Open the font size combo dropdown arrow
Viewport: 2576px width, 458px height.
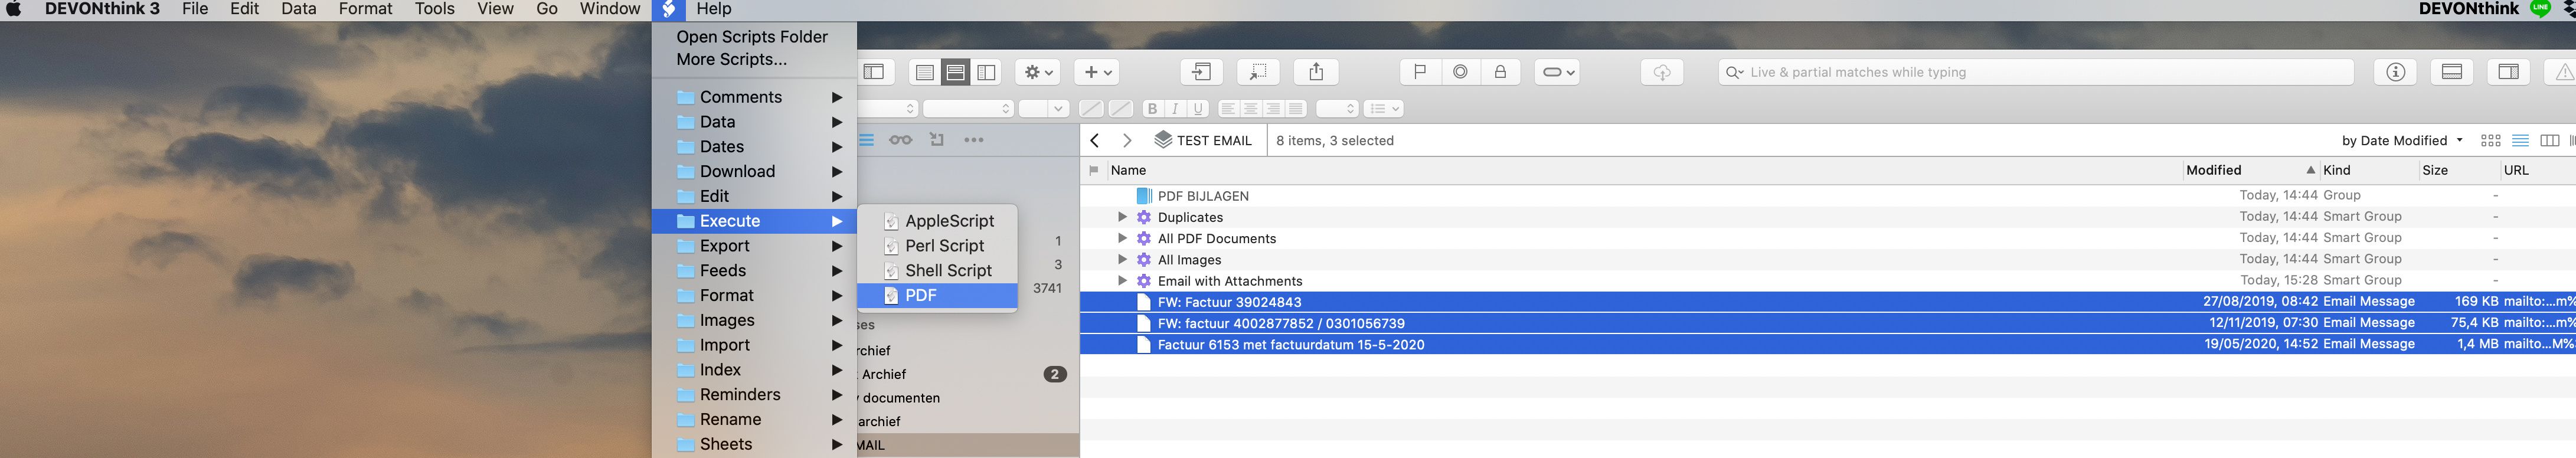pyautogui.click(x=1058, y=109)
